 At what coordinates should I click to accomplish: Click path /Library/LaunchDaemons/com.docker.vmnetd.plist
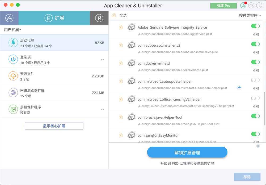[173, 70]
